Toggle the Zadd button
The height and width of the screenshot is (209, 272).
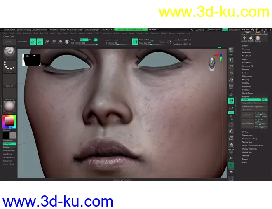[x=107, y=40]
